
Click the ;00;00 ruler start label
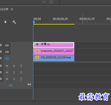[37, 19]
